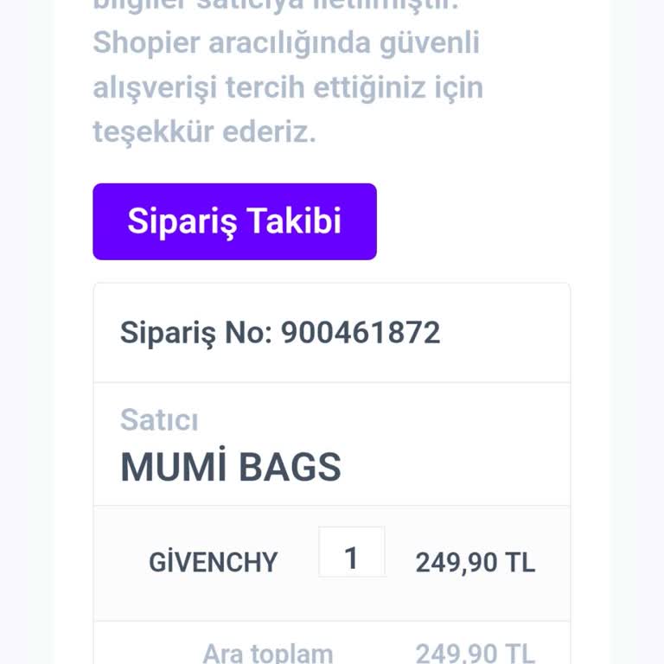Click the 'teşekkür ederiz.' text
The image size is (664, 664).
pyautogui.click(x=204, y=132)
